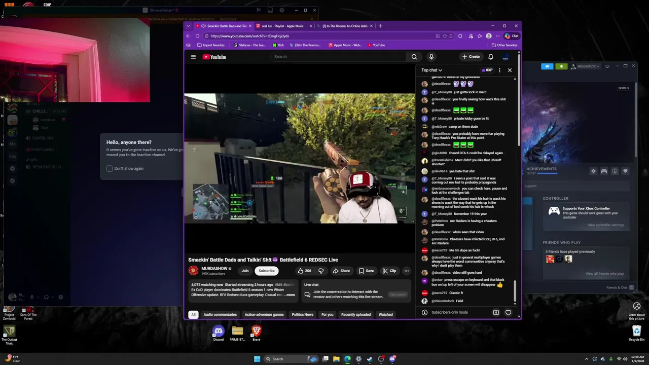Image resolution: width=649 pixels, height=365 pixels.
Task: Switch to In The Rooms tab
Action: [345, 26]
